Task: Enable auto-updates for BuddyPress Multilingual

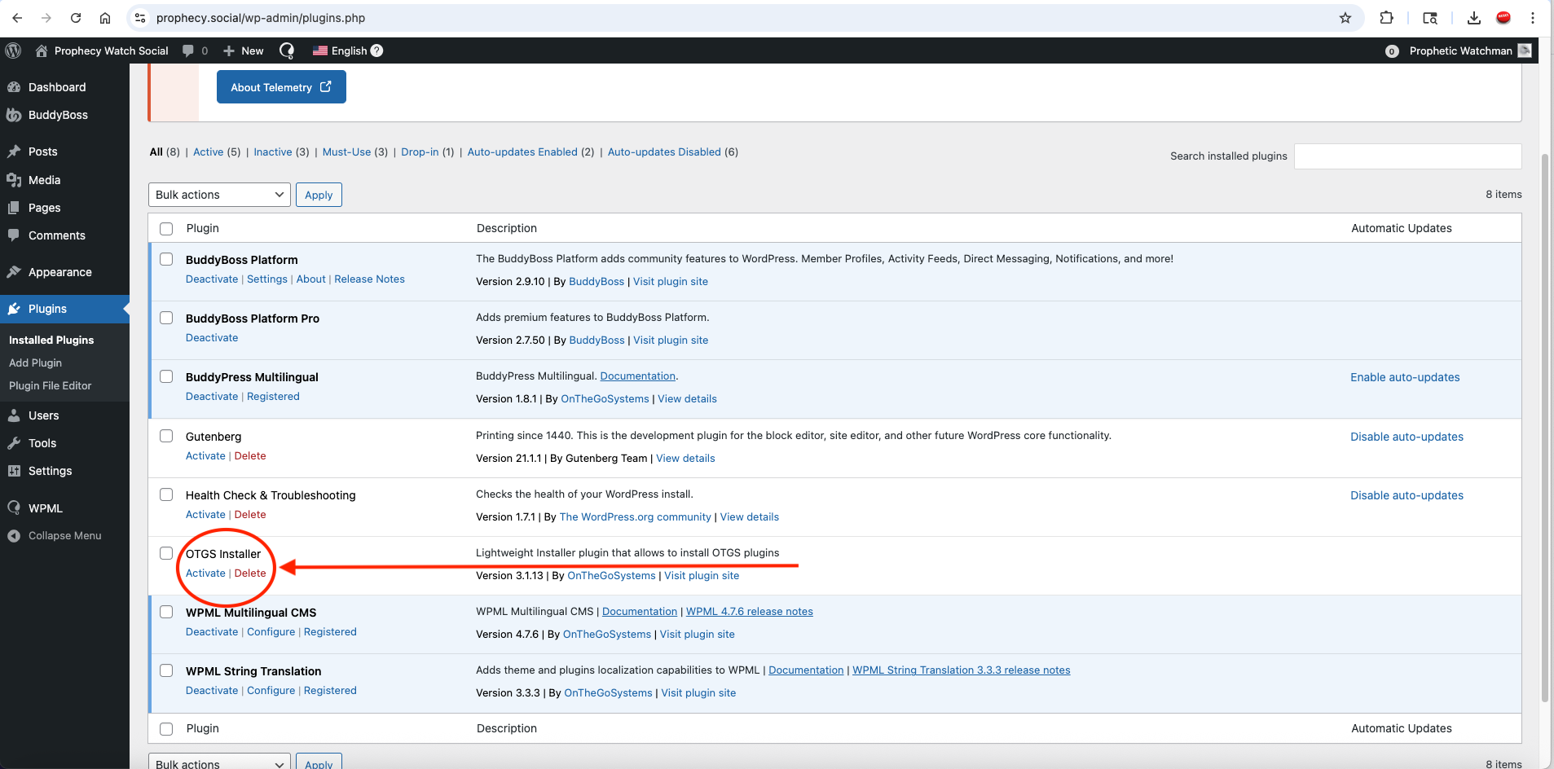Action: (x=1405, y=377)
